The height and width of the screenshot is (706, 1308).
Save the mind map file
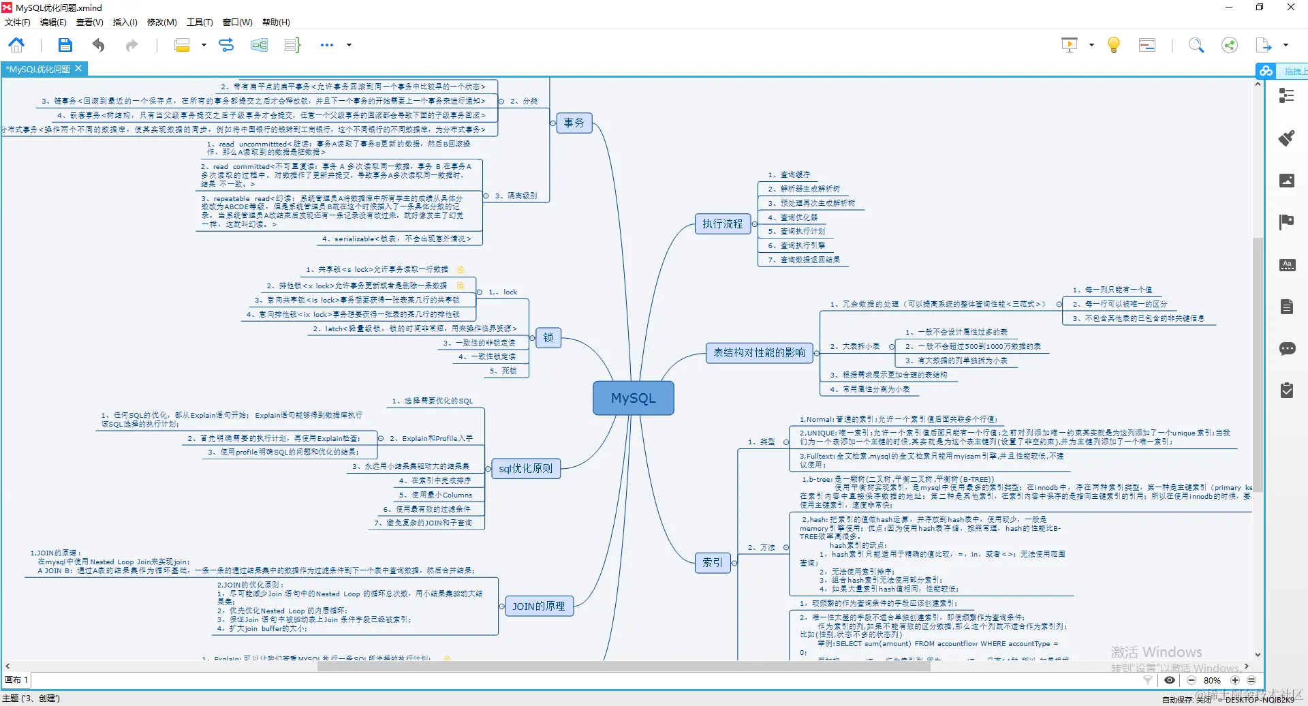tap(65, 45)
